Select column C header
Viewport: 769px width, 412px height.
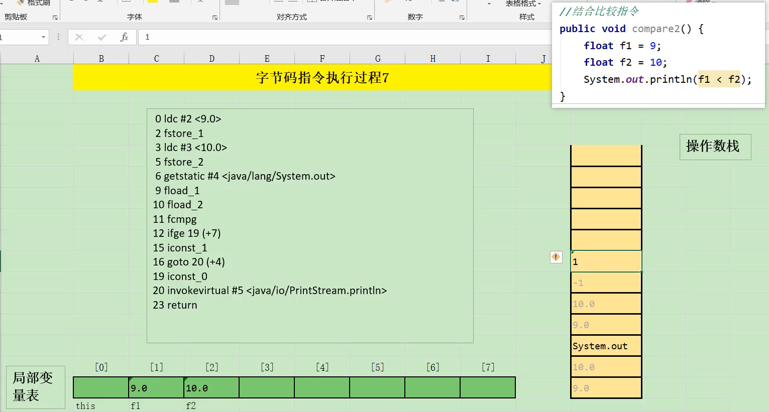pyautogui.click(x=157, y=59)
